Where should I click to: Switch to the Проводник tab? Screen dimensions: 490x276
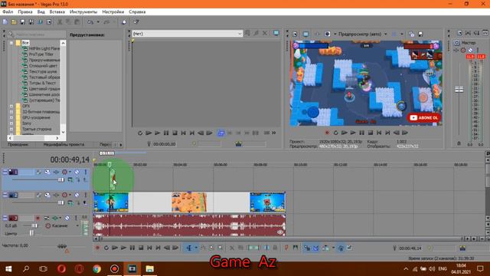click(x=18, y=145)
